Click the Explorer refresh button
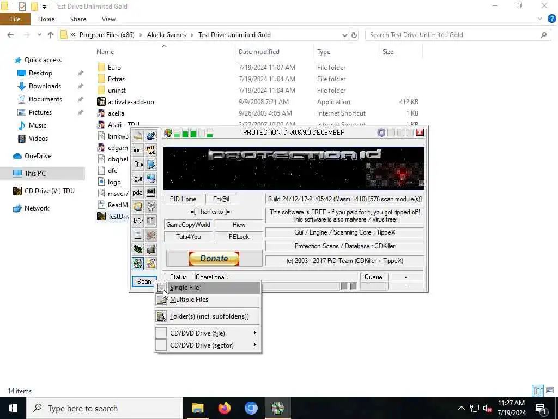 (x=354, y=35)
